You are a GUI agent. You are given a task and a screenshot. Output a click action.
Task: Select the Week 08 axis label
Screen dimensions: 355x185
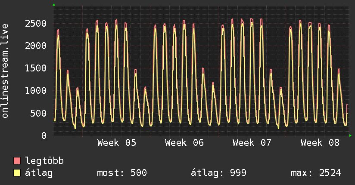(320, 143)
